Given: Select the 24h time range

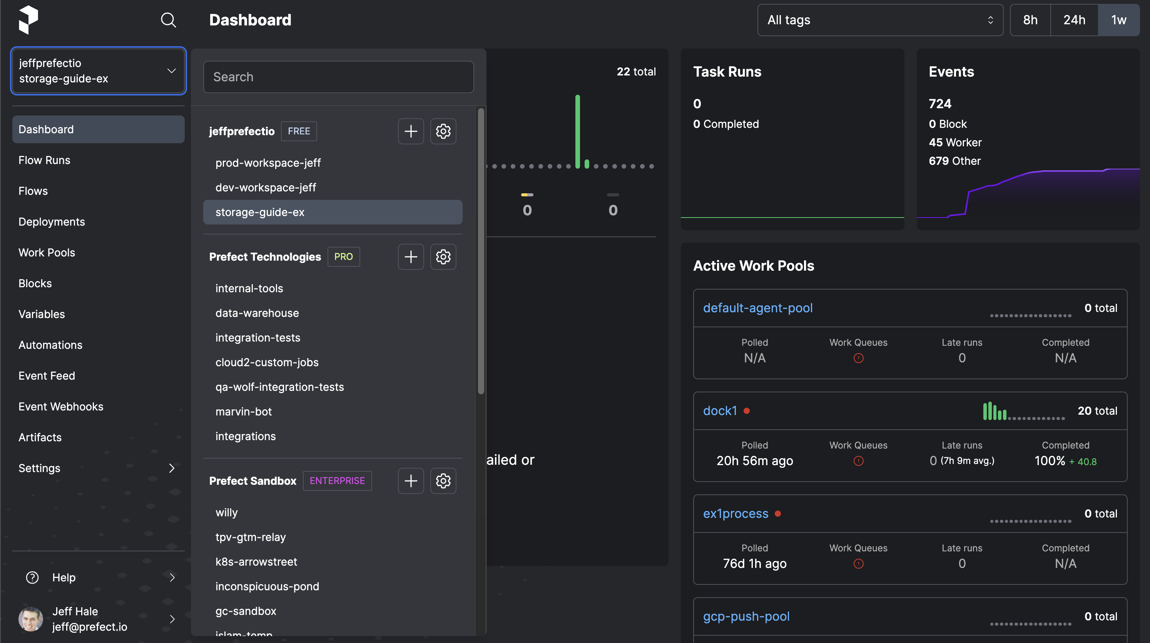Looking at the screenshot, I should pyautogui.click(x=1074, y=20).
